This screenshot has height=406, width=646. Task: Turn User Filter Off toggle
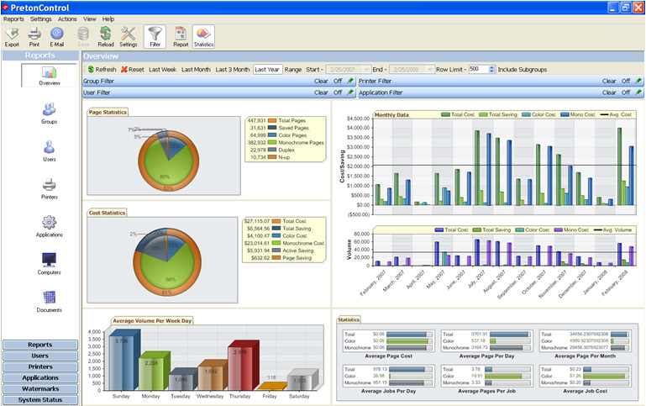(x=338, y=92)
